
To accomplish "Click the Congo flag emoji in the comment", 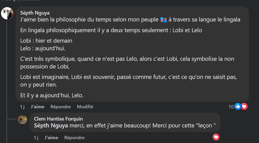I will point(164,20).
